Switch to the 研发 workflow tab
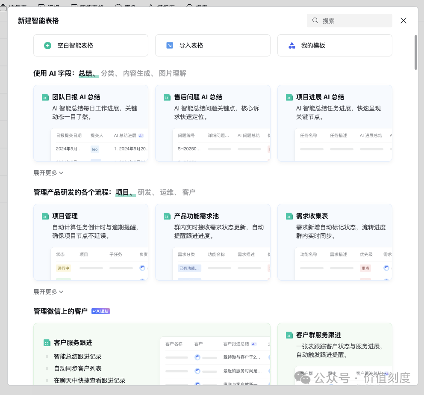Viewport: 424px width, 395px height. coord(144,193)
